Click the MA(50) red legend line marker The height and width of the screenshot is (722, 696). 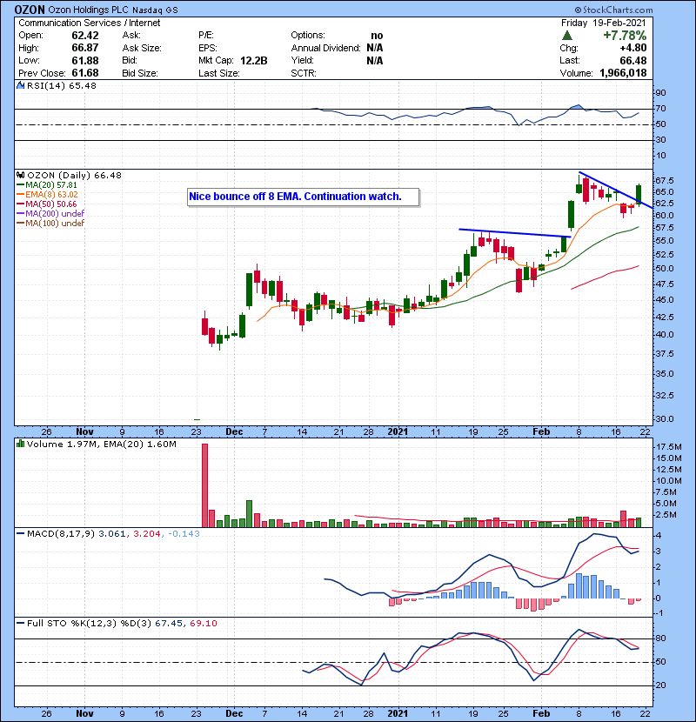pyautogui.click(x=20, y=204)
